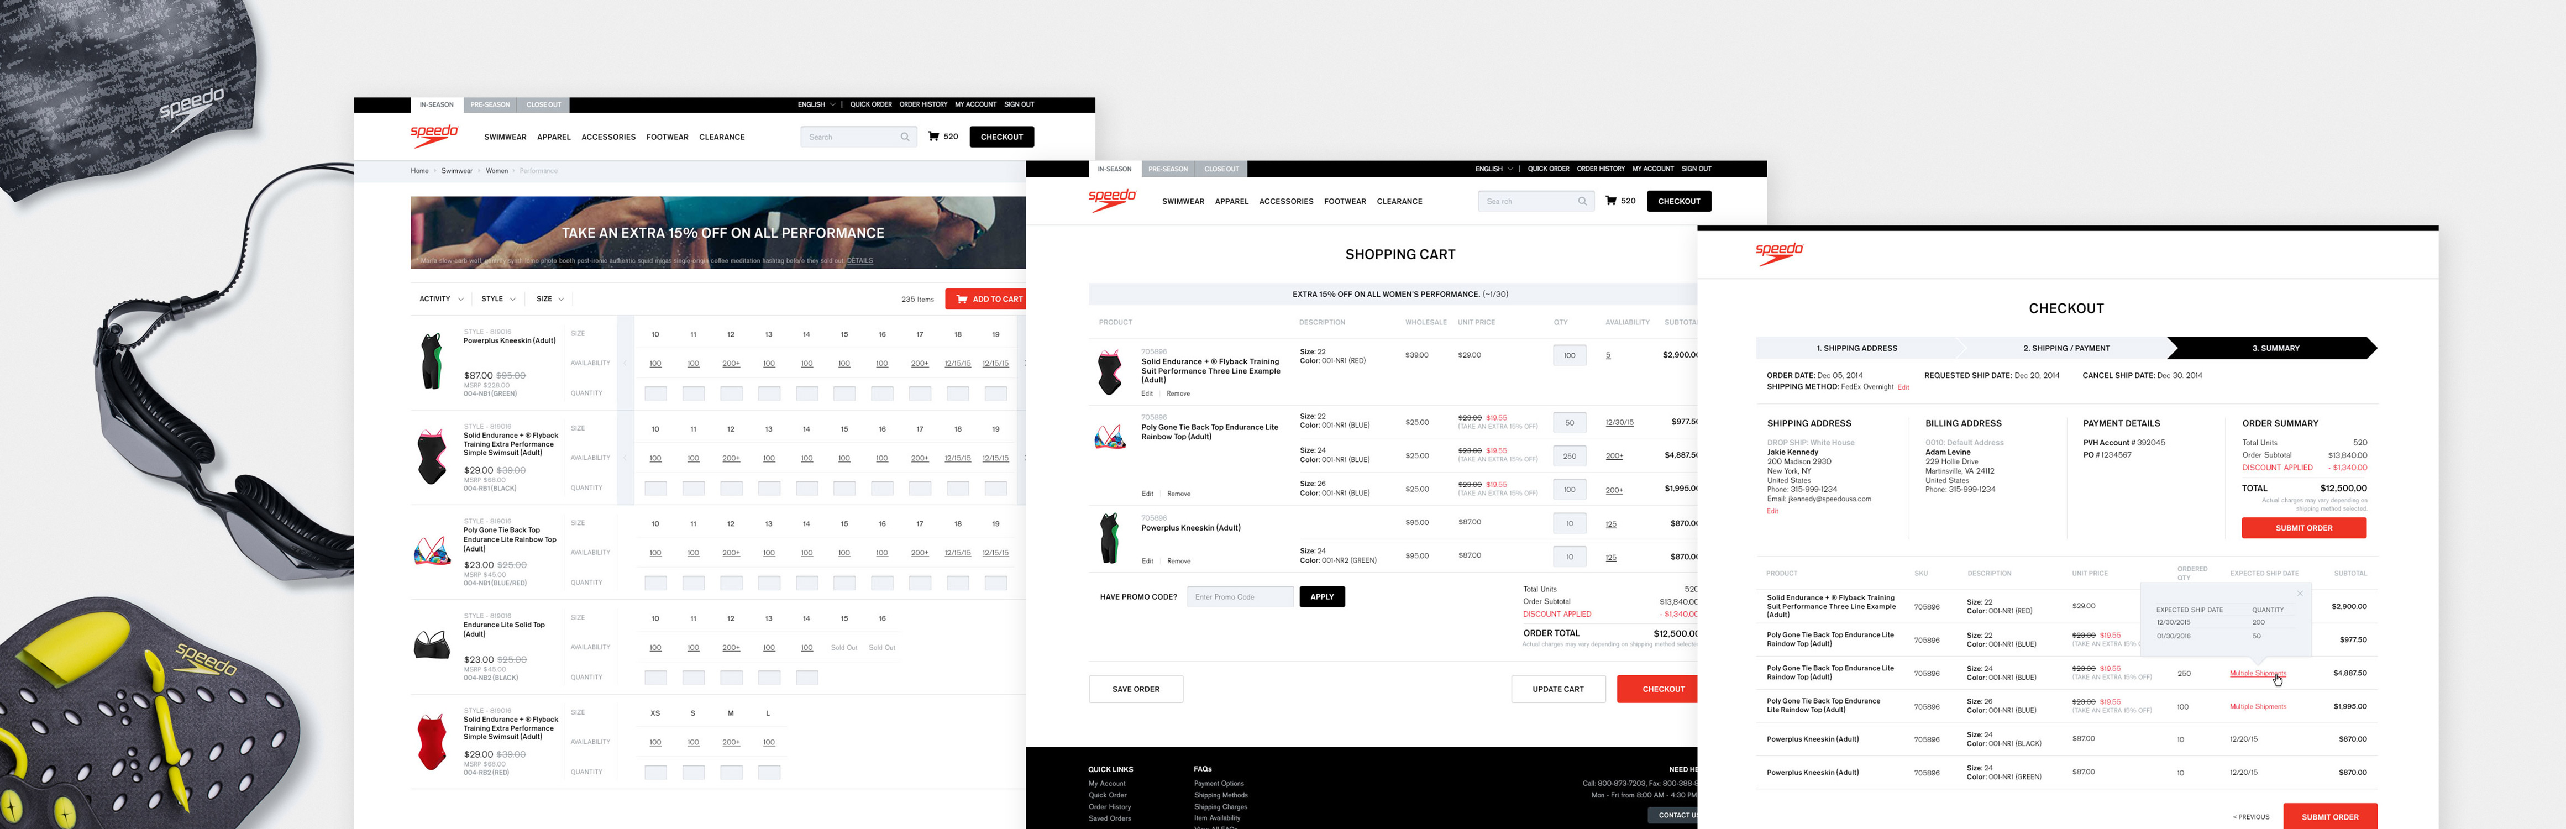Open the Footwear menu on the cart page

1345,201
